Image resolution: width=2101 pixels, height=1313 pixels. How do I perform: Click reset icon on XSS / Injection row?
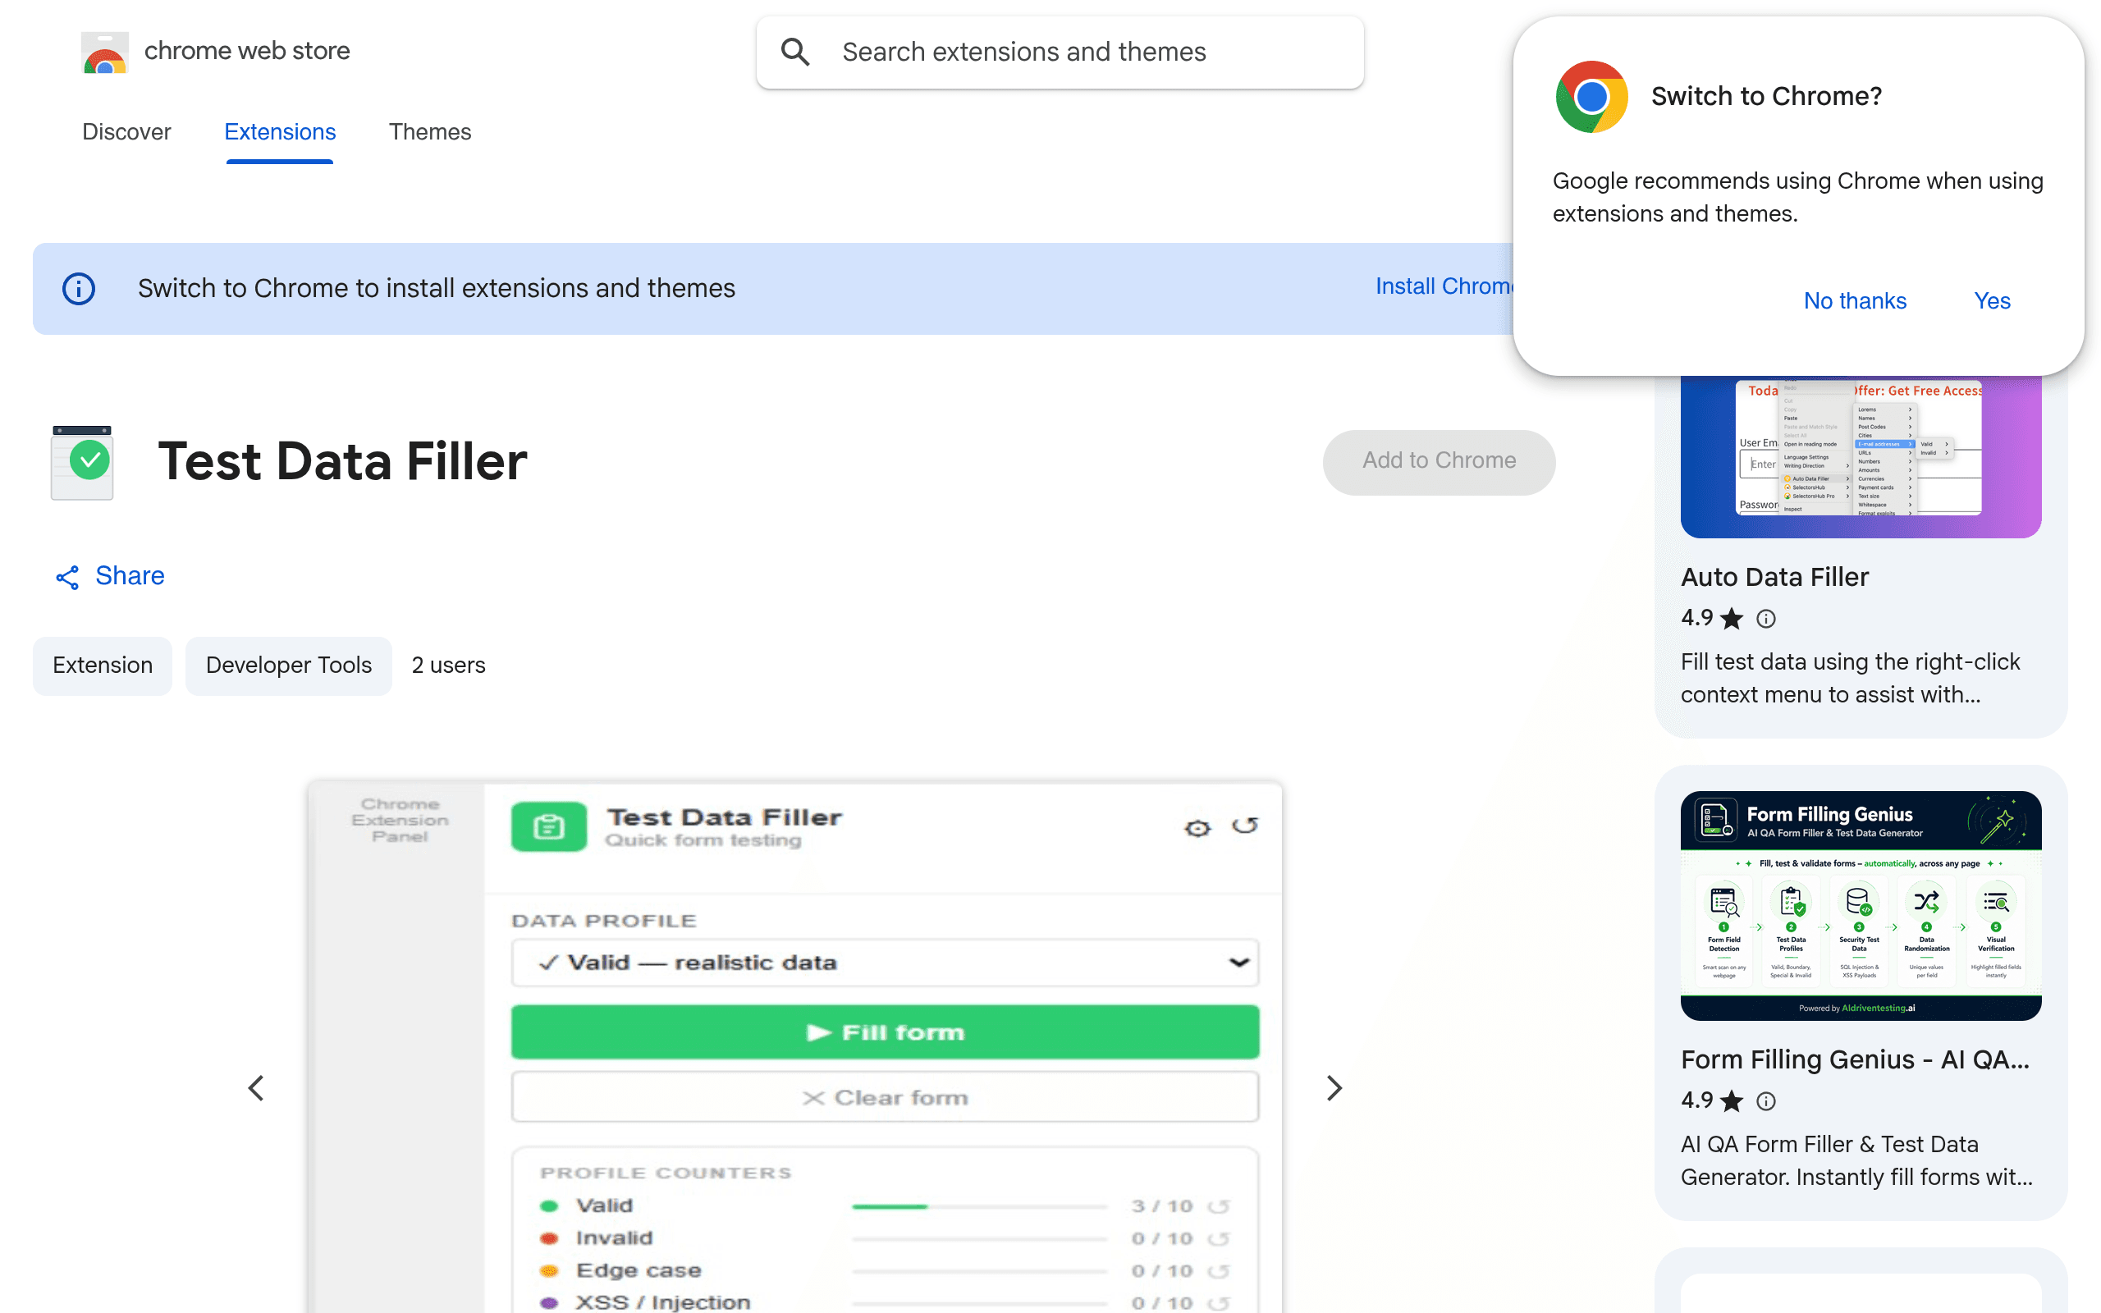[1220, 1303]
